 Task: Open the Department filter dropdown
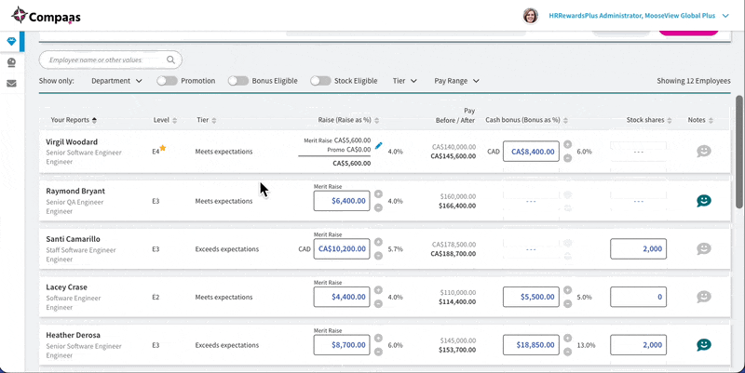(116, 81)
